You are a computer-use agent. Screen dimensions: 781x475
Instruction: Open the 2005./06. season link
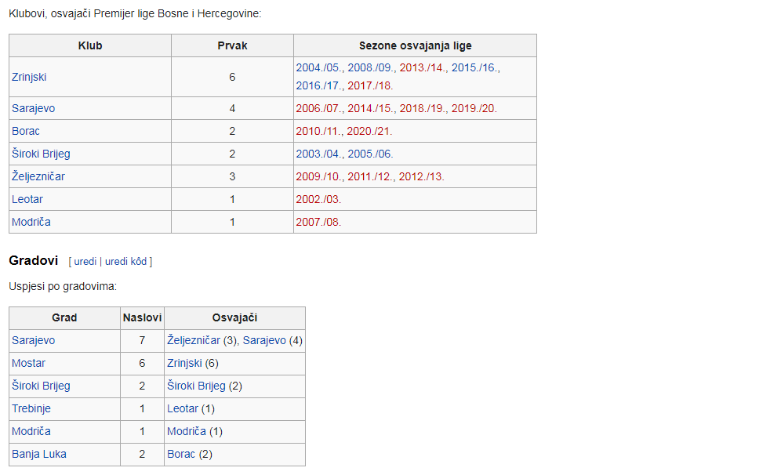(370, 154)
